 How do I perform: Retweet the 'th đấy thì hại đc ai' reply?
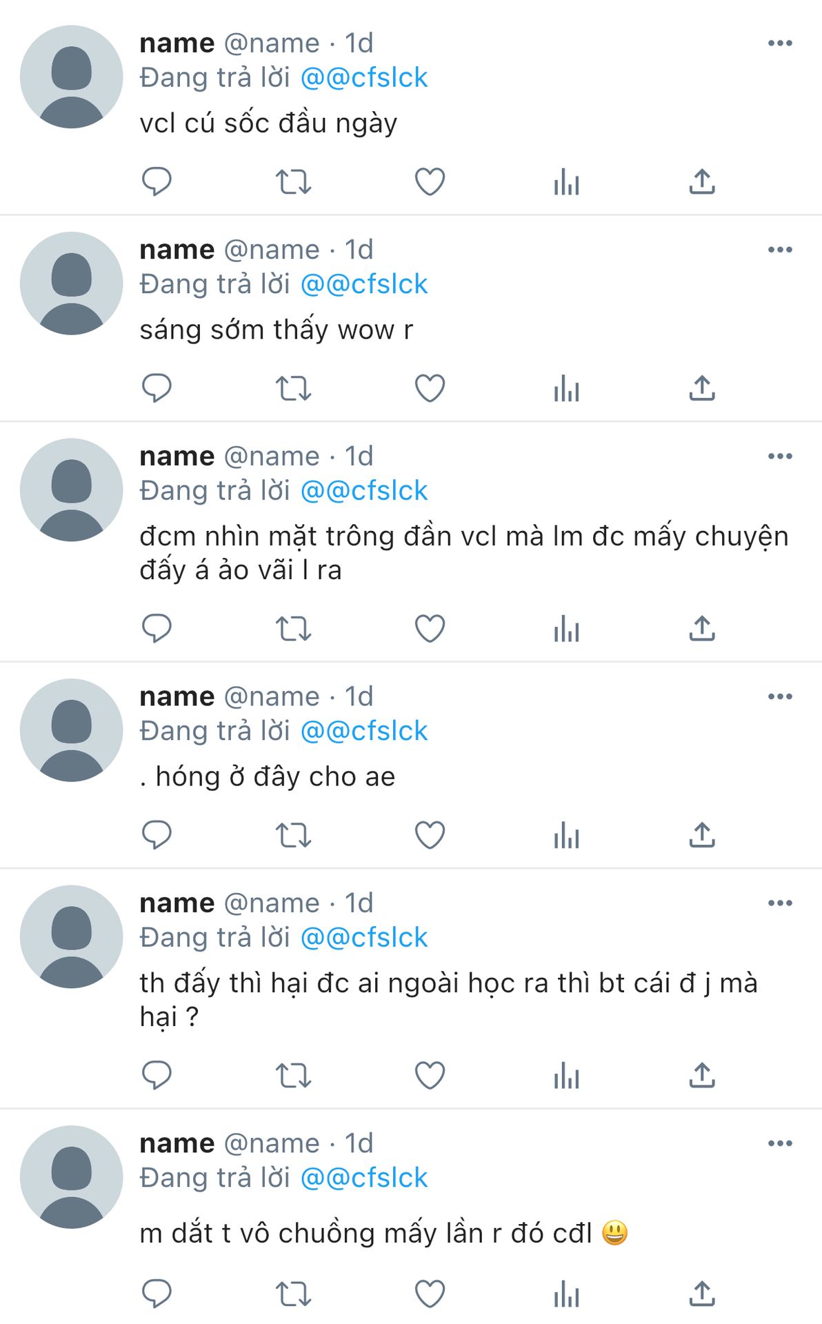click(293, 1076)
